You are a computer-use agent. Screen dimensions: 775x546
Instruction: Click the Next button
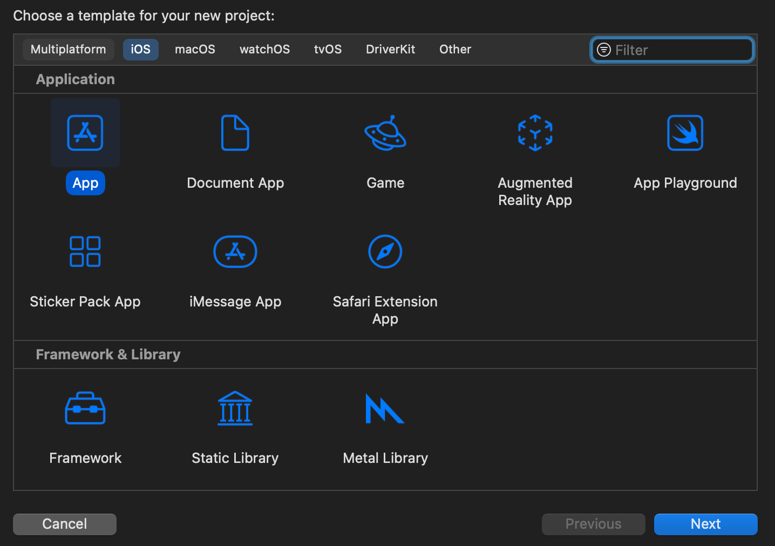pos(706,524)
